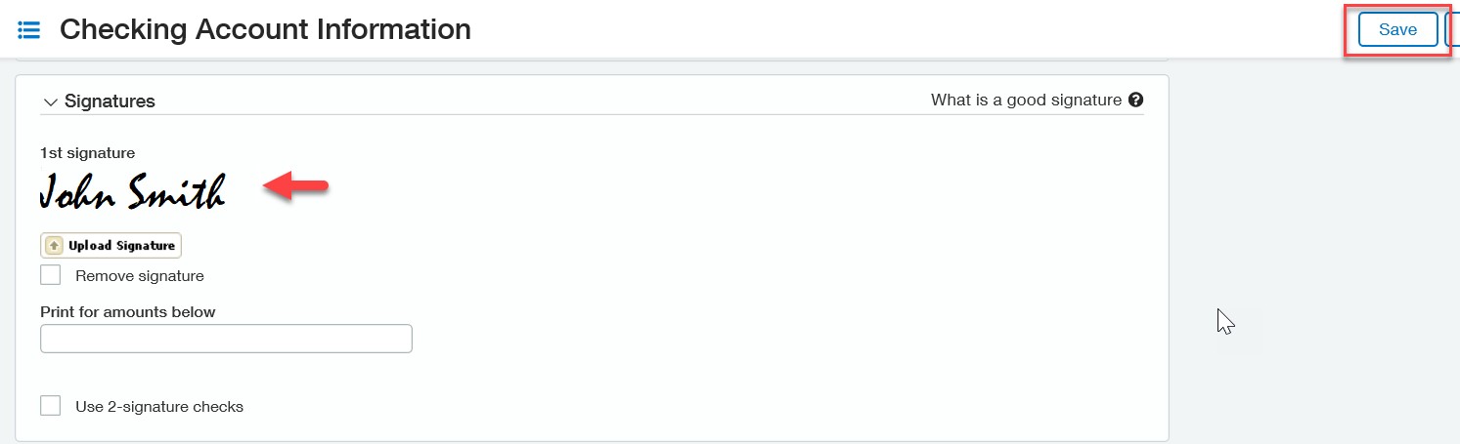This screenshot has width=1460, height=444.
Task: Enable the Use 2-signature checks checkbox
Action: [51, 406]
